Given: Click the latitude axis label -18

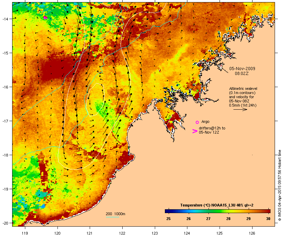Looking at the screenshot, I should coord(5,155).
